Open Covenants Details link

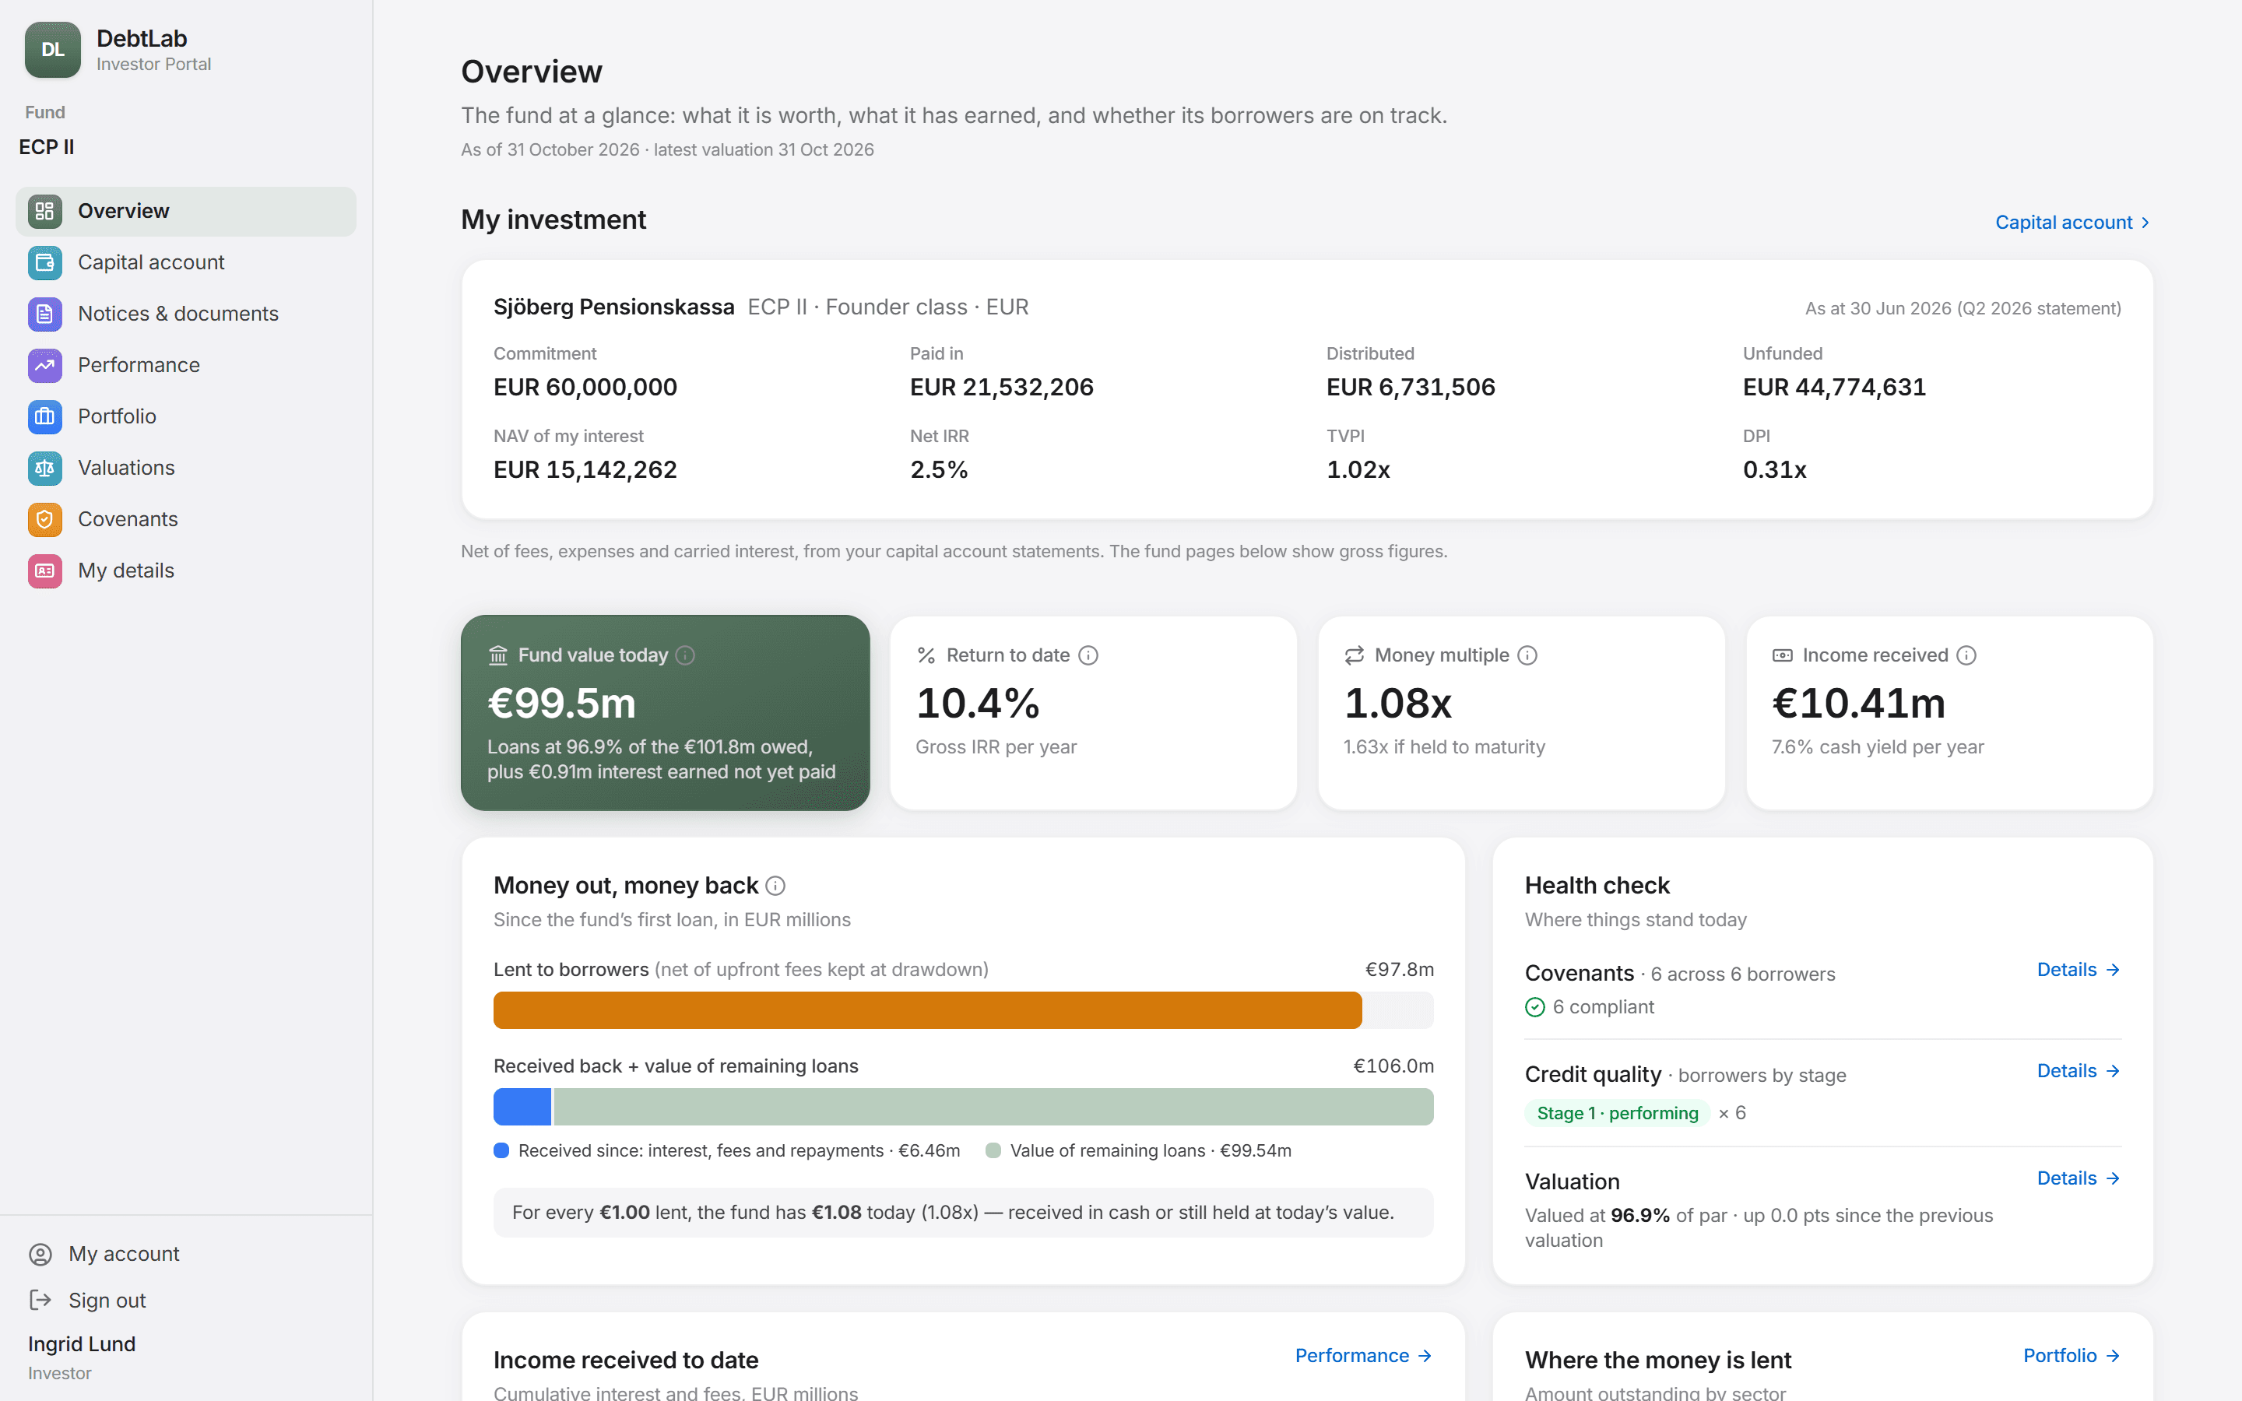coord(2078,970)
